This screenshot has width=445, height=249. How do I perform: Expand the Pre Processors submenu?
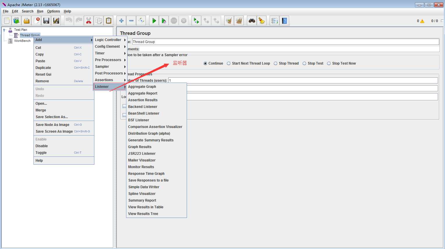110,60
